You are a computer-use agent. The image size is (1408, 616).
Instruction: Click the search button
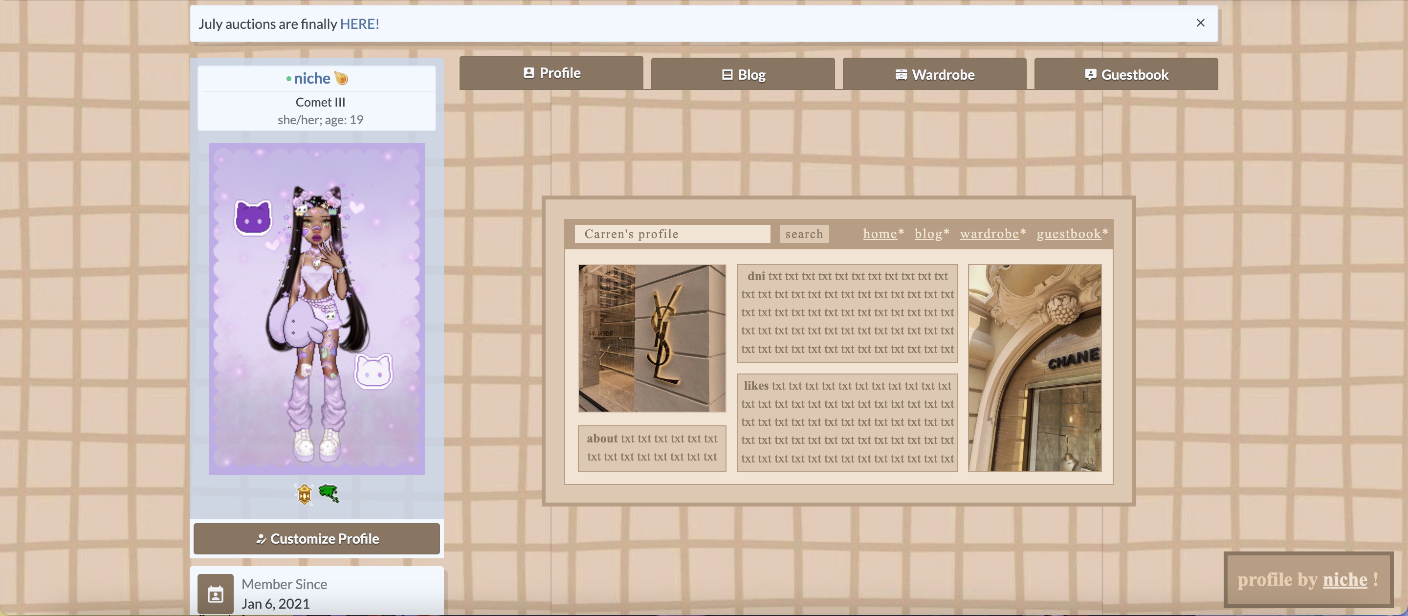click(x=804, y=234)
